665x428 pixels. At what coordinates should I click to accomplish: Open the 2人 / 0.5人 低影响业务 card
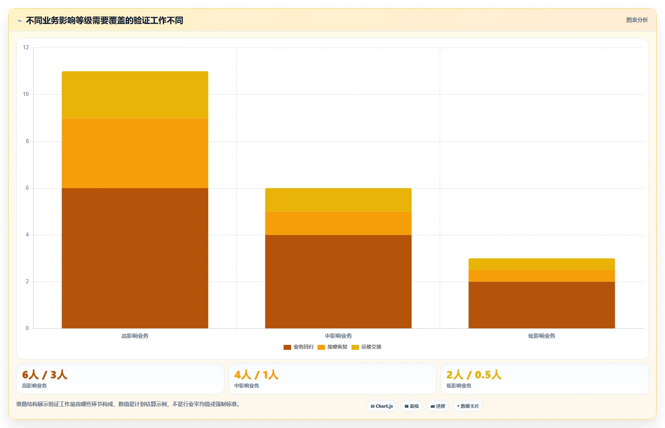pos(545,379)
